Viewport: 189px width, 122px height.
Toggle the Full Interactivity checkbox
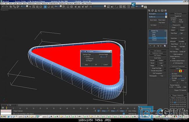173,63
